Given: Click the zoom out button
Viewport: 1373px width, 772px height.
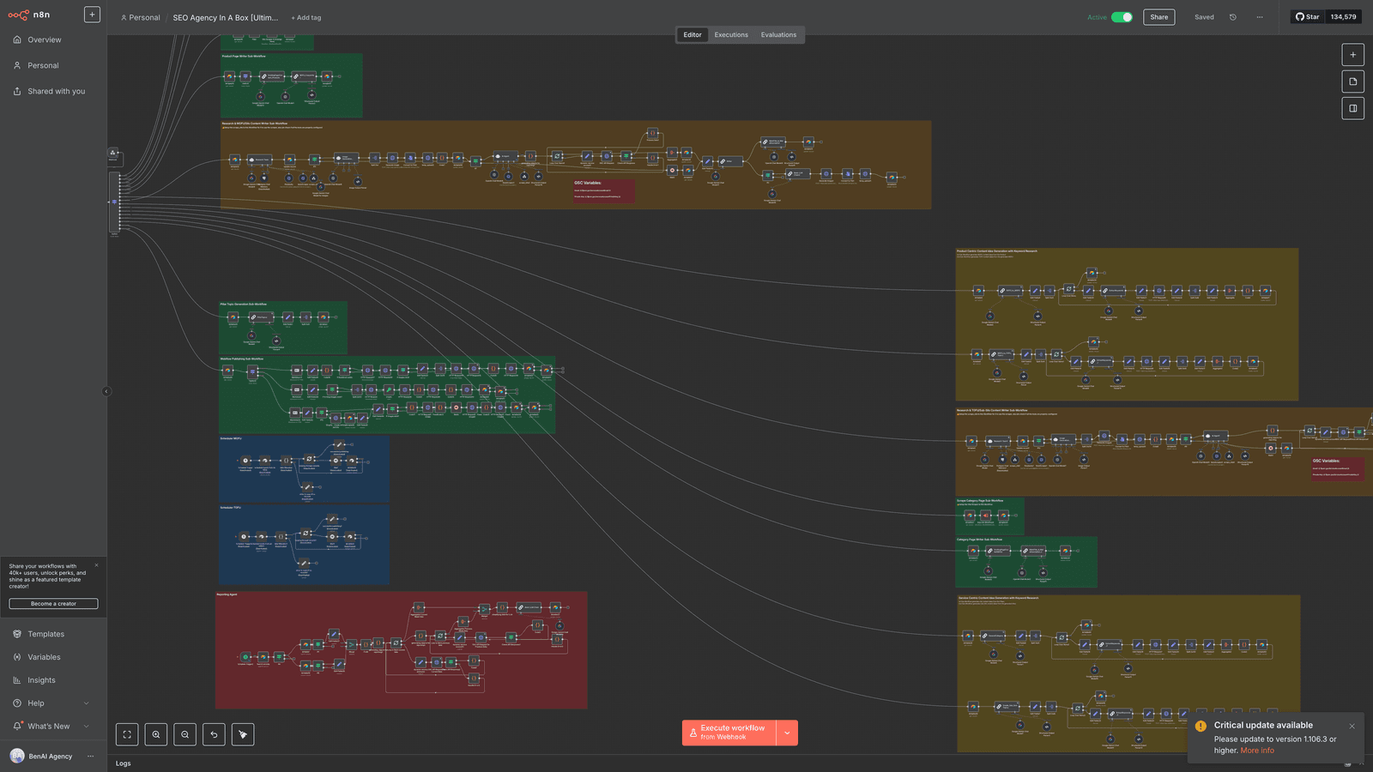Looking at the screenshot, I should coord(185,734).
